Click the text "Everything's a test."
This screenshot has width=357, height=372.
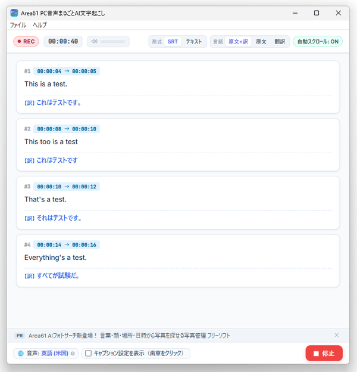coord(55,258)
